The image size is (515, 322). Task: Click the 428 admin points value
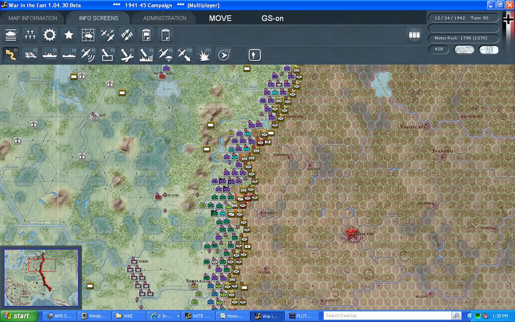439,49
